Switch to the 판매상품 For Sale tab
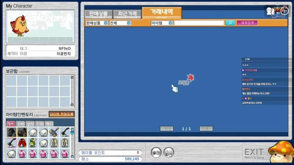This screenshot has width=294, height=165. (x=98, y=14)
